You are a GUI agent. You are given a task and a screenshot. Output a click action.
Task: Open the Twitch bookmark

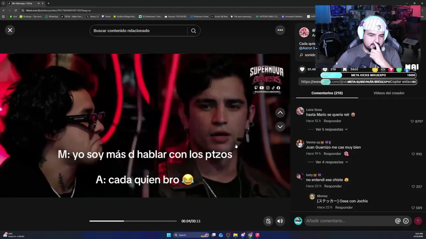(x=106, y=16)
